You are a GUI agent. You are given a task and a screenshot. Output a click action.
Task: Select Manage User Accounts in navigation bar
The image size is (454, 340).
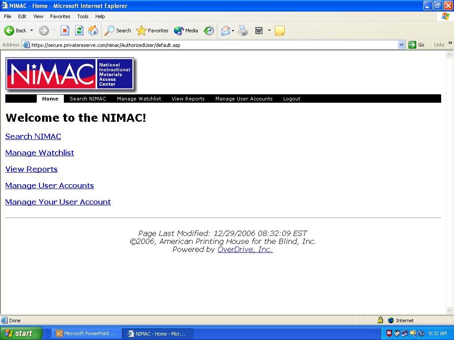(x=244, y=99)
